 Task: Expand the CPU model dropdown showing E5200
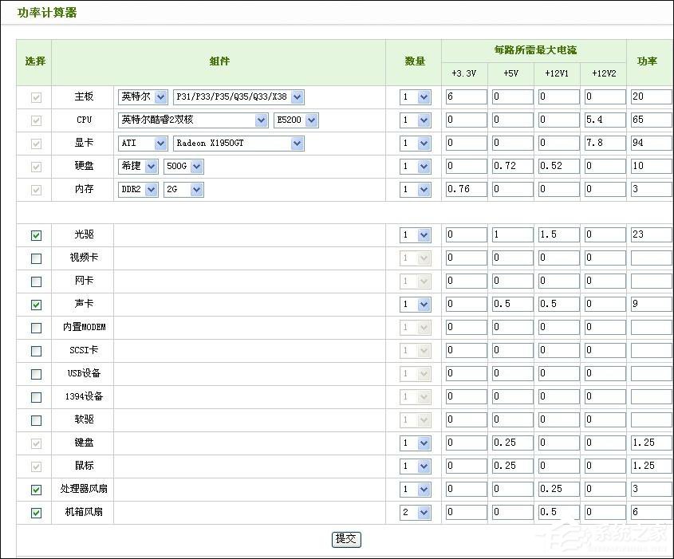point(295,120)
